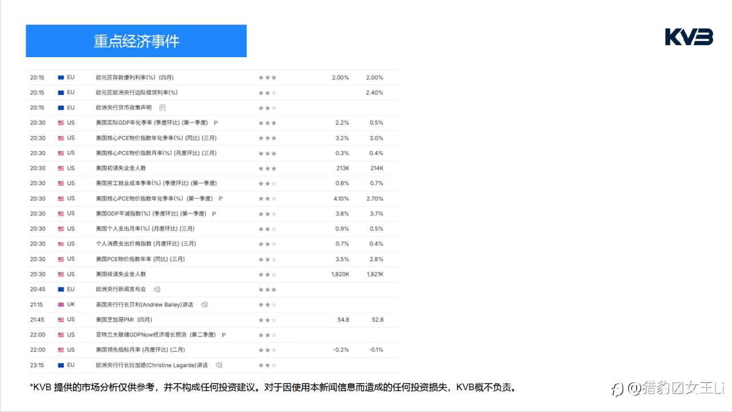Open 欧元区存款便利利率(%) (四月) event
This screenshot has width=732, height=412.
point(135,78)
